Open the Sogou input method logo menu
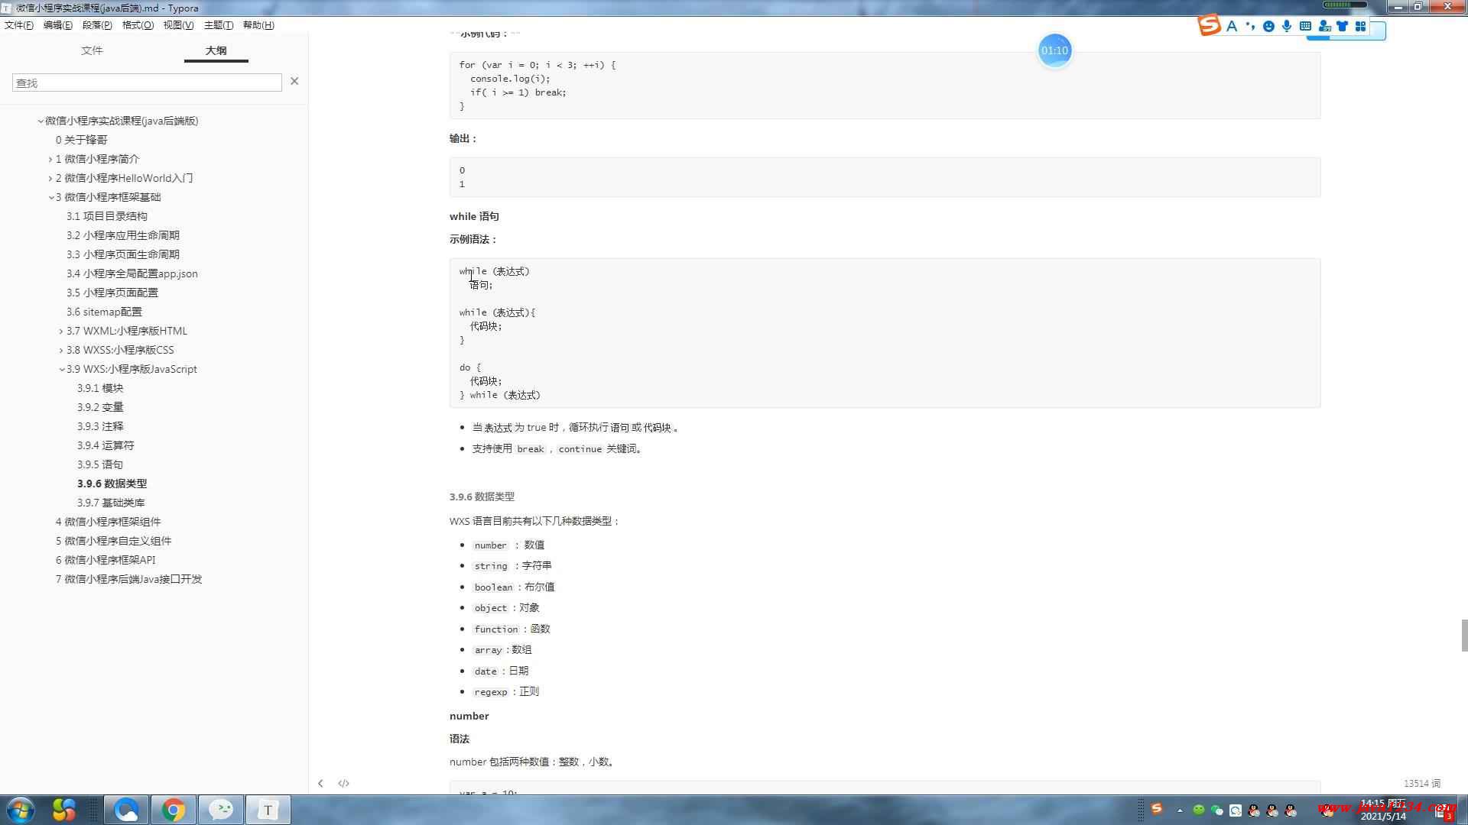1468x825 pixels. [x=1209, y=25]
